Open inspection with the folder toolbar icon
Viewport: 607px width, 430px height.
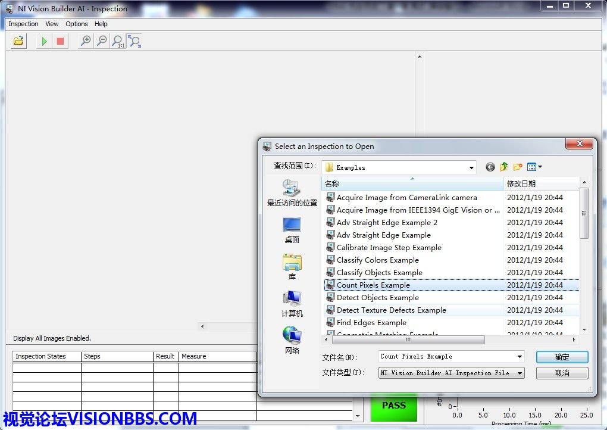18,40
